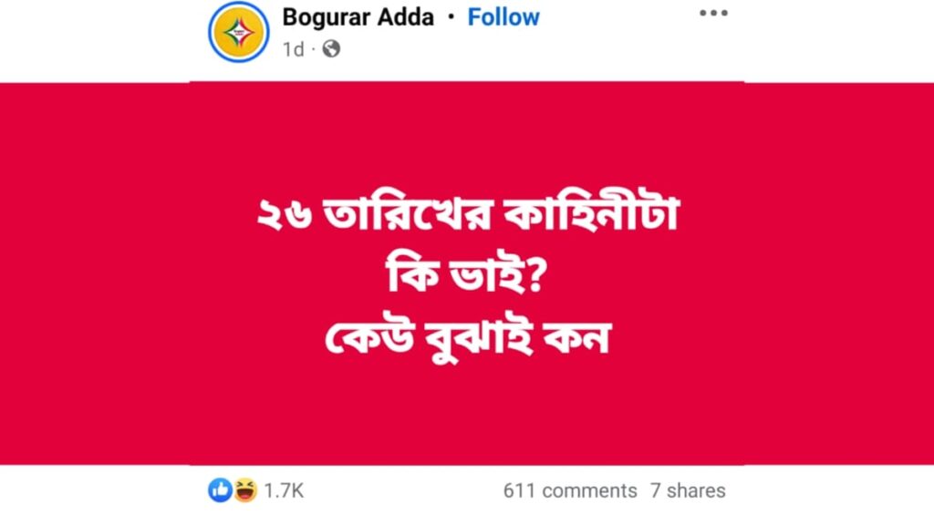Open the 1d post timestamp

pyautogui.click(x=293, y=49)
